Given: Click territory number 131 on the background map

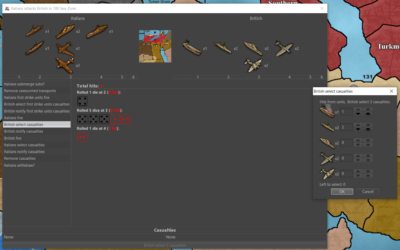Looking at the screenshot, I should click(368, 77).
